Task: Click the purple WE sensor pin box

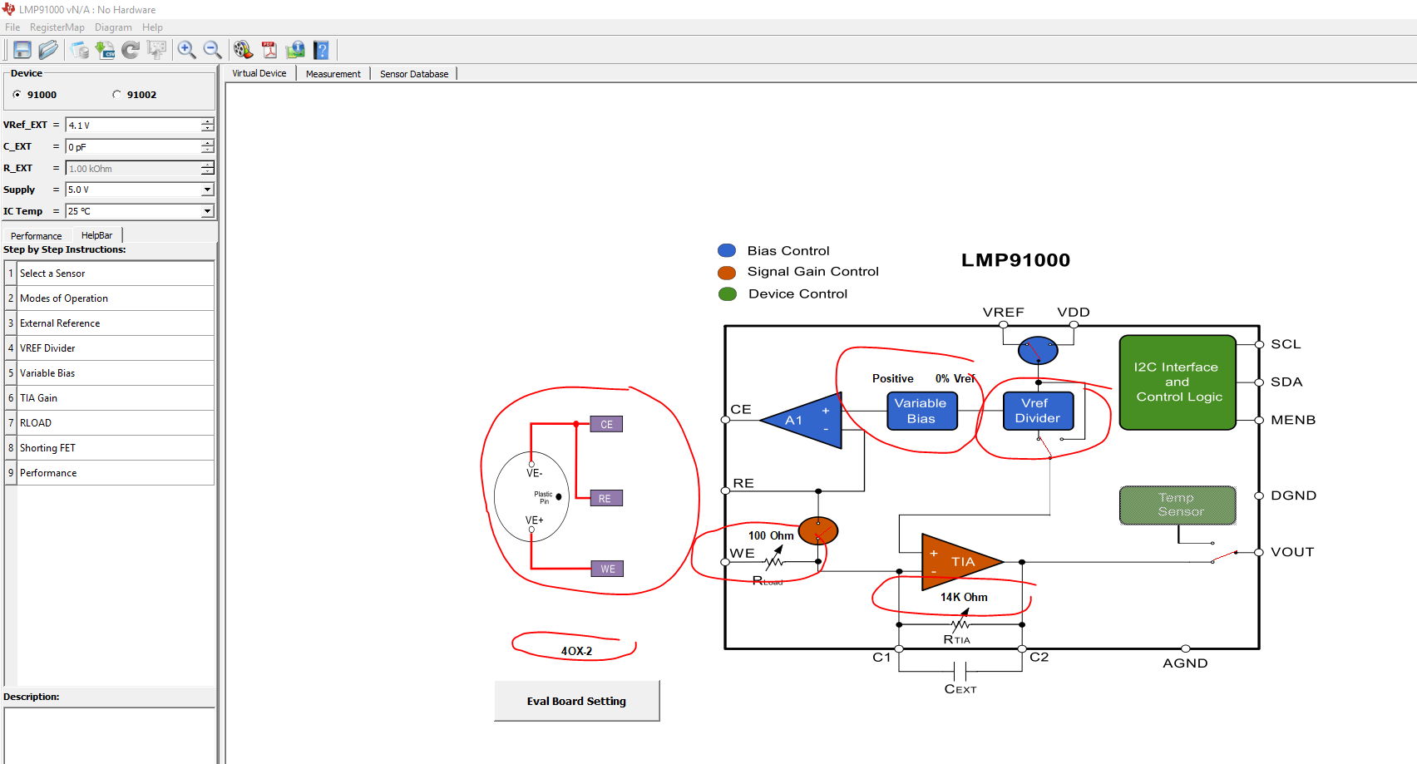Action: point(606,569)
